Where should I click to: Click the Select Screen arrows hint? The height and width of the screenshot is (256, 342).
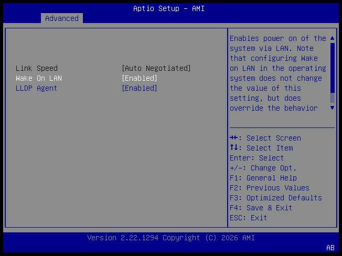(x=265, y=138)
